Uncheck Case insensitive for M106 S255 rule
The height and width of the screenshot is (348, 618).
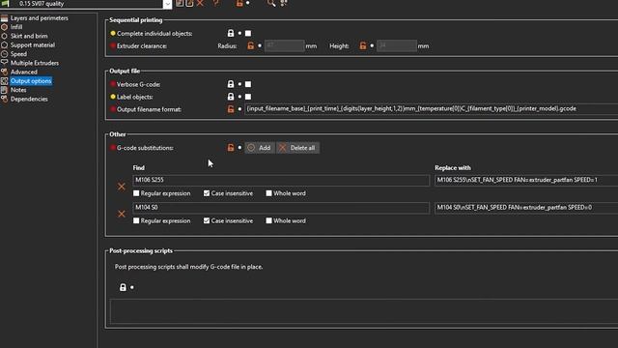(207, 193)
